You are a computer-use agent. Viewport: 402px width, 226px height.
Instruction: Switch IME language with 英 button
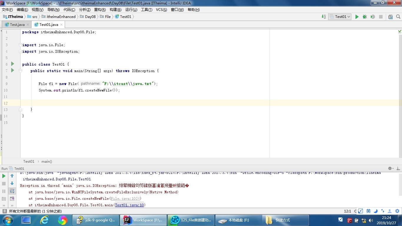pos(368,211)
